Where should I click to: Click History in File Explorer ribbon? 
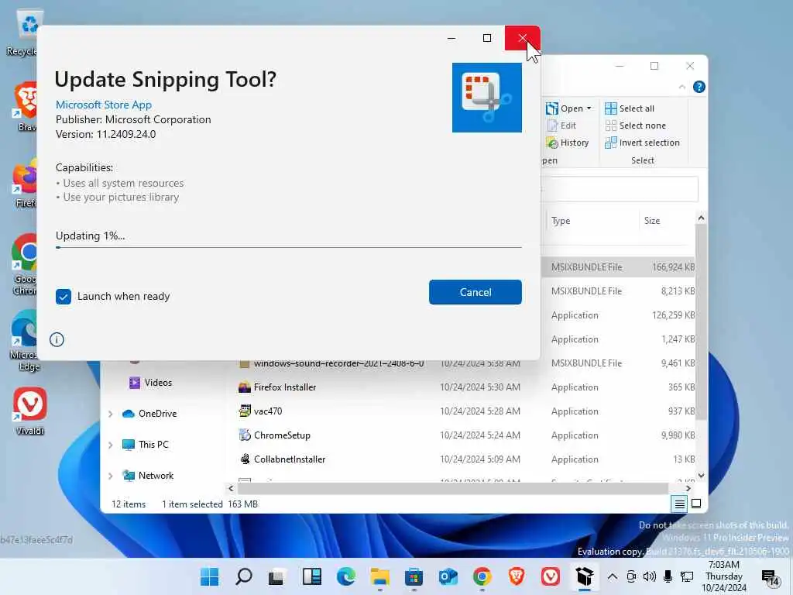[x=568, y=143]
